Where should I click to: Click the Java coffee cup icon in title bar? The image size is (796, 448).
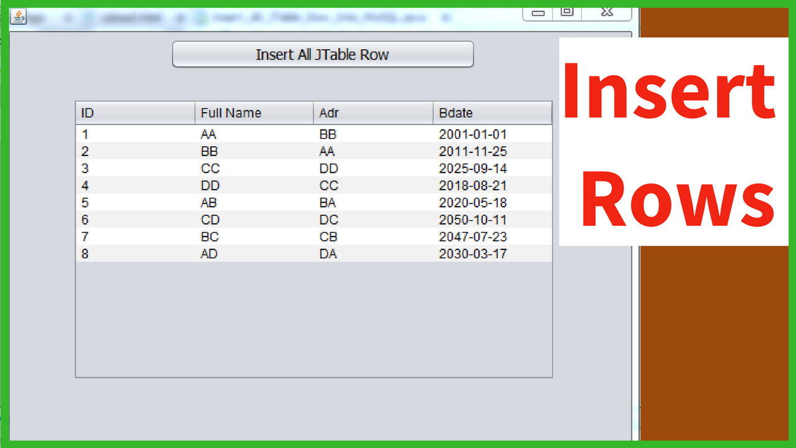[19, 17]
